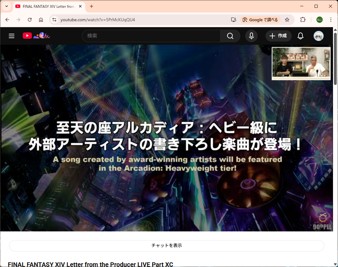Click the Google で調べる lens button
The height and width of the screenshot is (267, 338).
click(260, 20)
